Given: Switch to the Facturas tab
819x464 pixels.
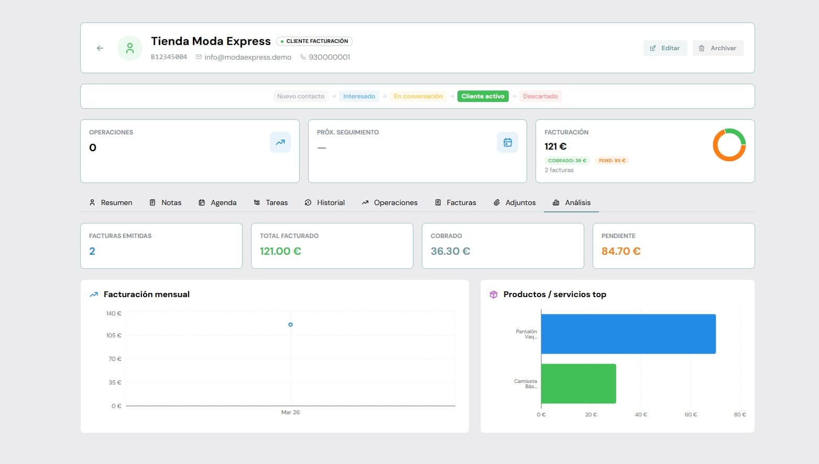Looking at the screenshot, I should (455, 202).
